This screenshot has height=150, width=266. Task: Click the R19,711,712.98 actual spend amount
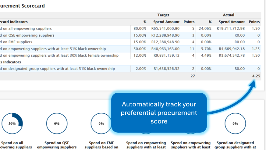pyautogui.click(x=231, y=29)
